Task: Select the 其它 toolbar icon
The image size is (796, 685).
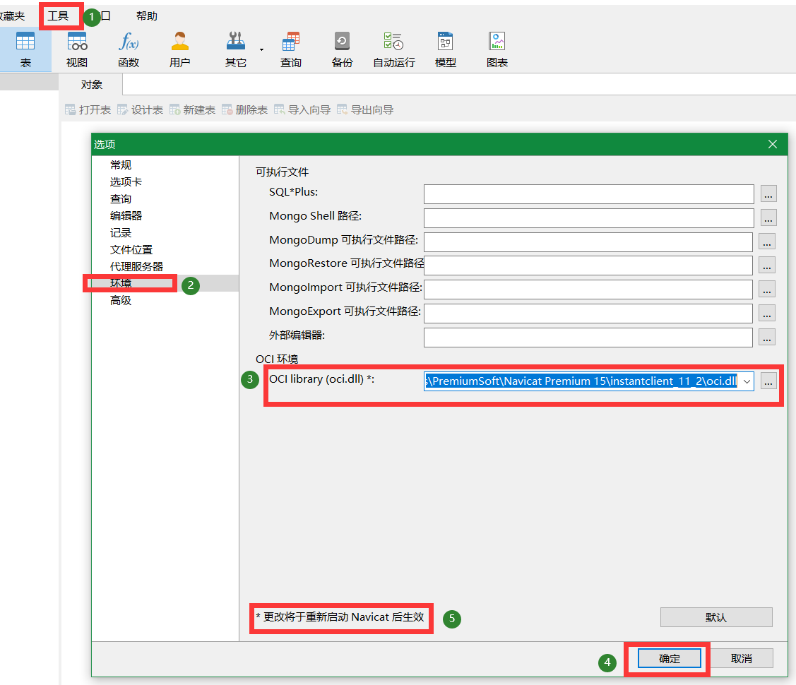Action: [236, 49]
